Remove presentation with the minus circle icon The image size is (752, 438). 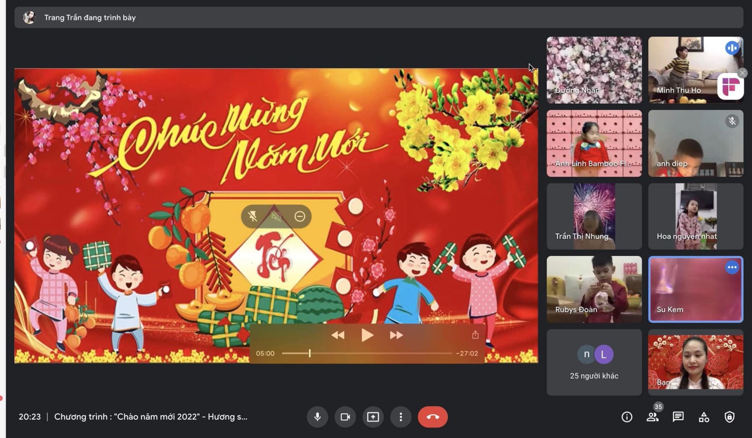300,216
